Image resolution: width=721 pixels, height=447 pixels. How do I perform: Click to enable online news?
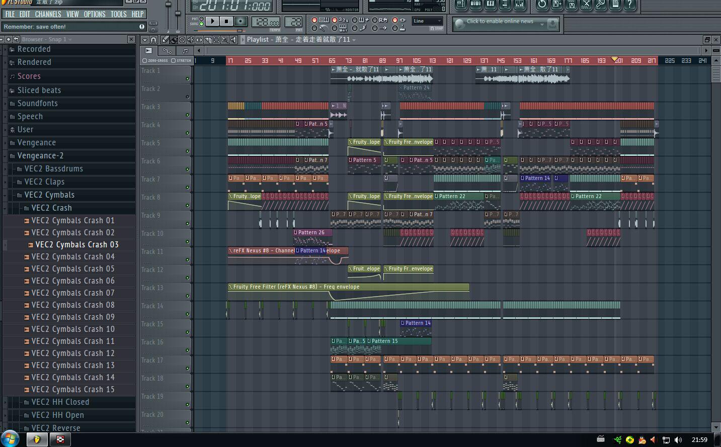pyautogui.click(x=500, y=21)
